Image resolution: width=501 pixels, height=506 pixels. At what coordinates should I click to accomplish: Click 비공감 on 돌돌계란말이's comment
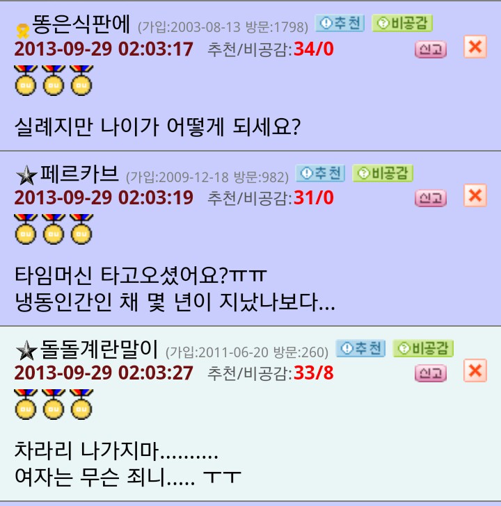click(x=423, y=348)
